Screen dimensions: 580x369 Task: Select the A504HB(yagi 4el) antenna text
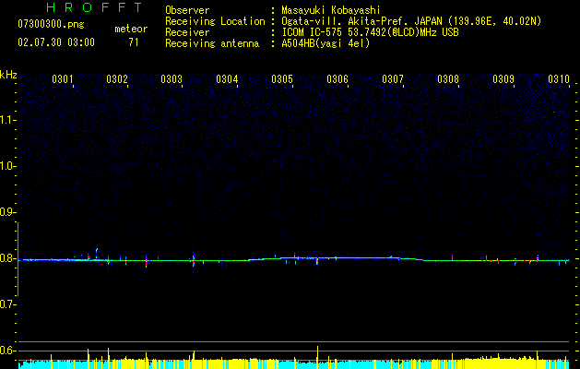(x=326, y=43)
